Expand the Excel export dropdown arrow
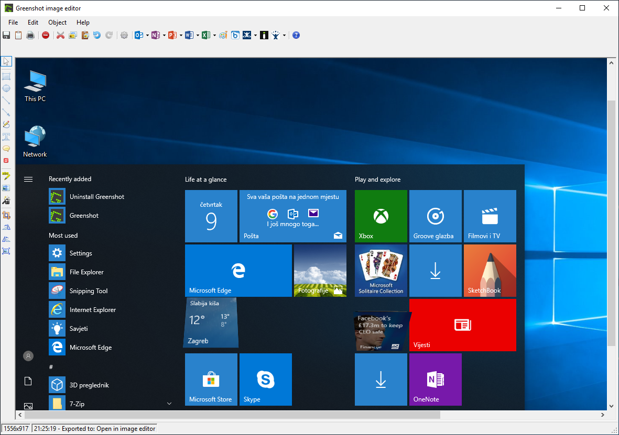Viewport: 619px width, 435px height. click(x=214, y=36)
